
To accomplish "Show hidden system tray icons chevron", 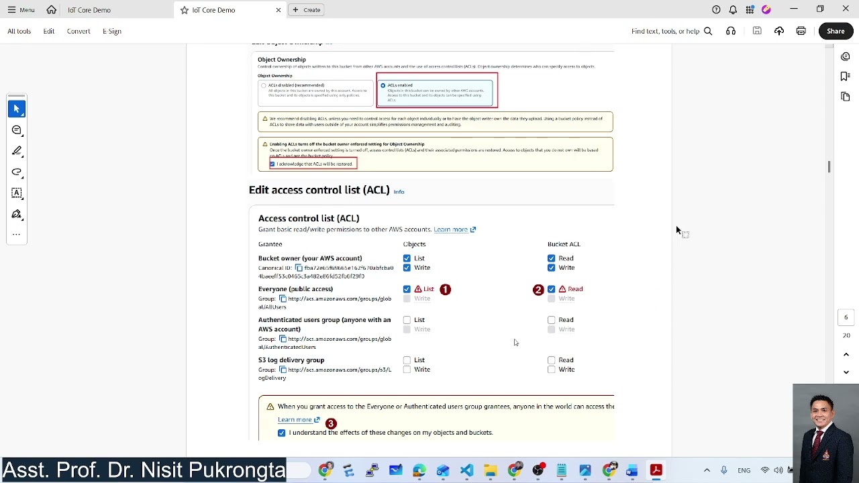I will click(x=707, y=470).
